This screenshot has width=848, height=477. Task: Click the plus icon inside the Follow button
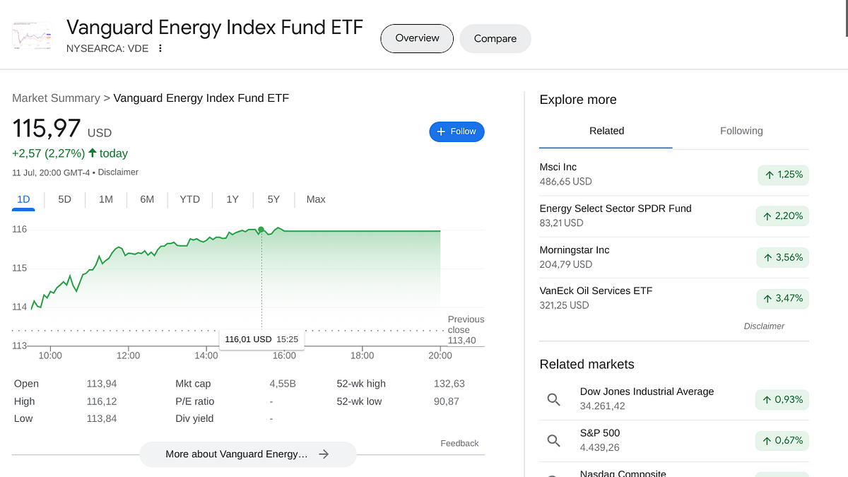(442, 131)
